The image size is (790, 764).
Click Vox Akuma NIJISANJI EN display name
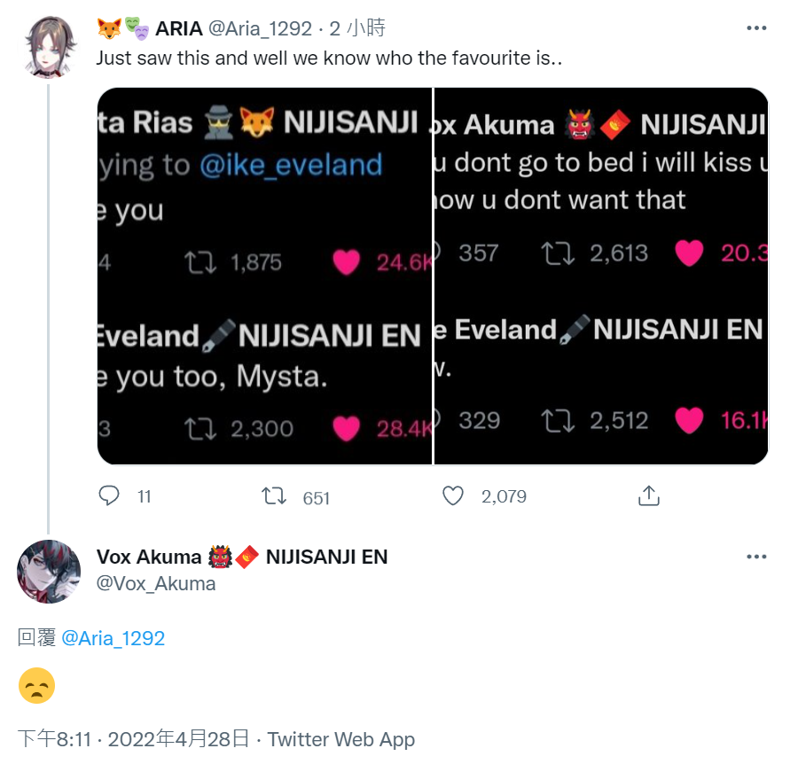point(242,557)
